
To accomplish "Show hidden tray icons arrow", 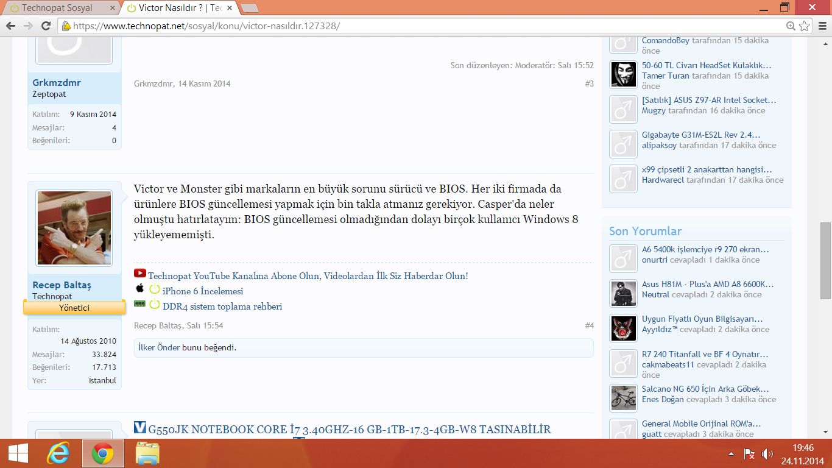I will pos(731,454).
